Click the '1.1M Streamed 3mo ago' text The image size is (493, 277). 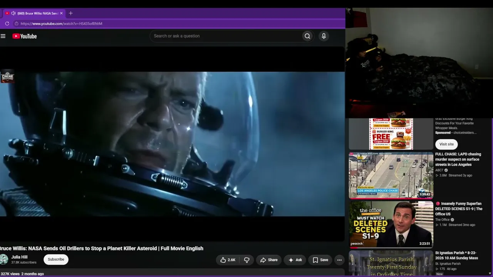[455, 225]
